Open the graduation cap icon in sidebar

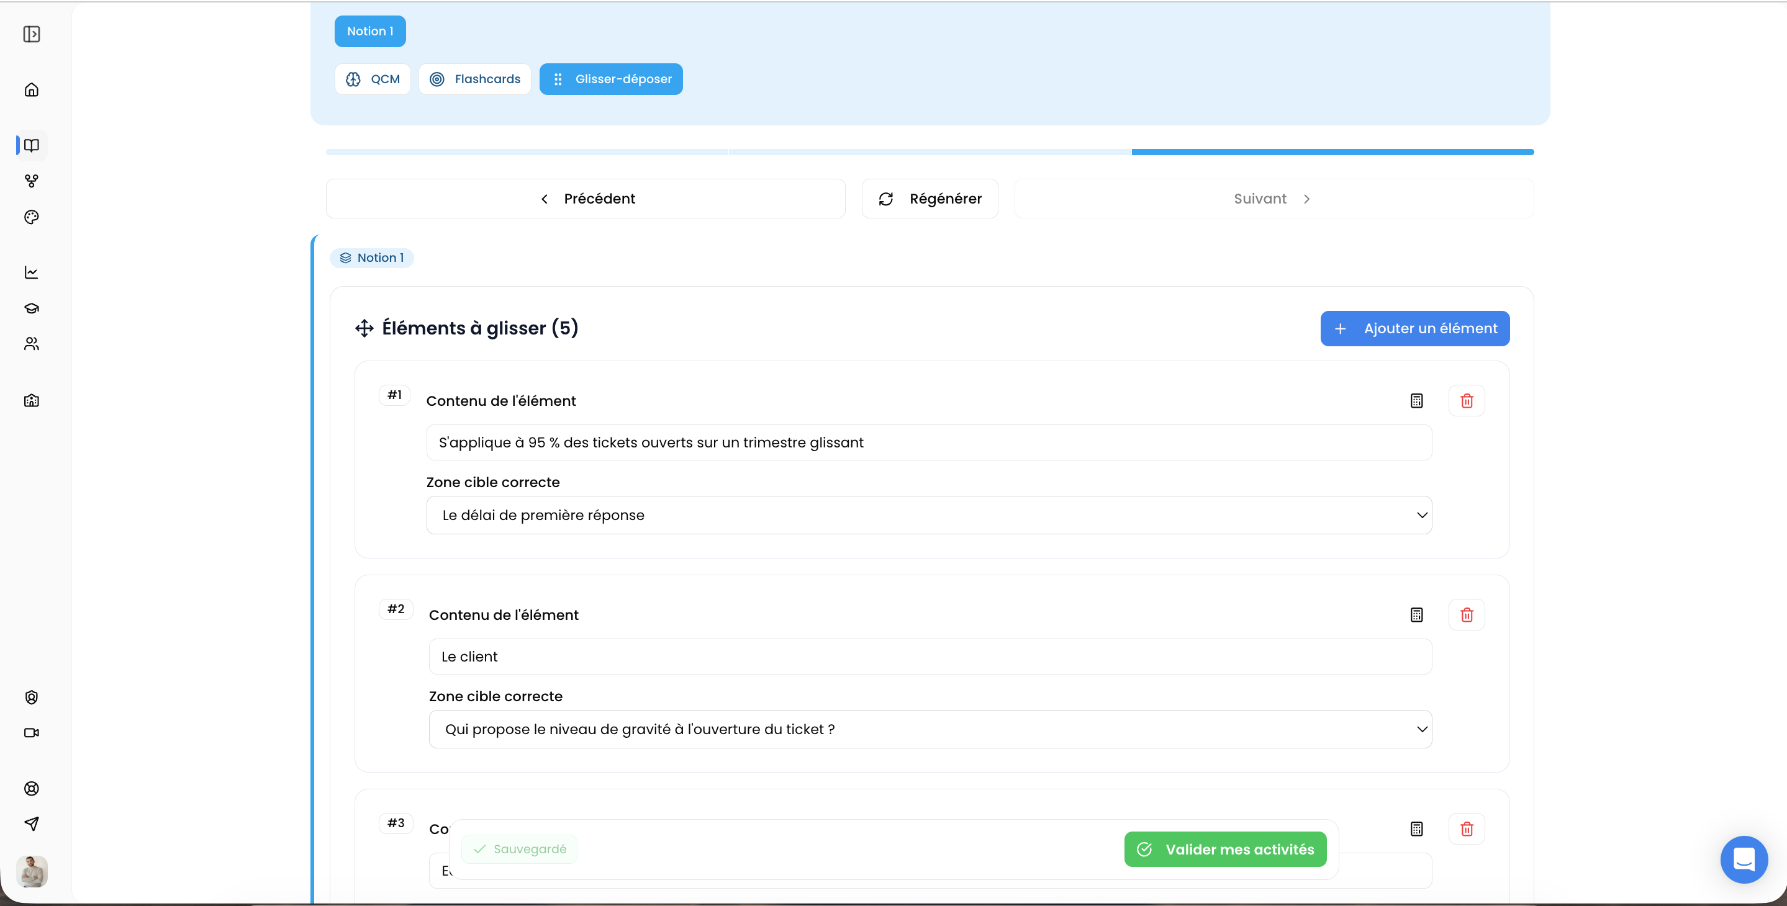point(31,308)
